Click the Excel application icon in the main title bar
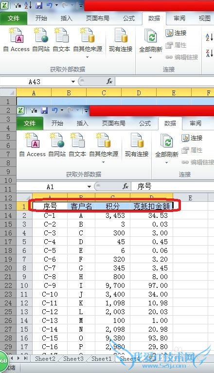 4,5
